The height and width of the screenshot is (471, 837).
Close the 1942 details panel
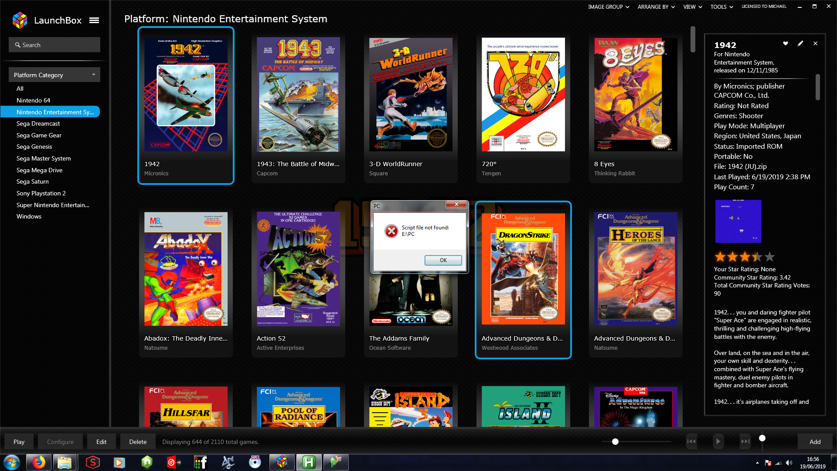tap(815, 44)
